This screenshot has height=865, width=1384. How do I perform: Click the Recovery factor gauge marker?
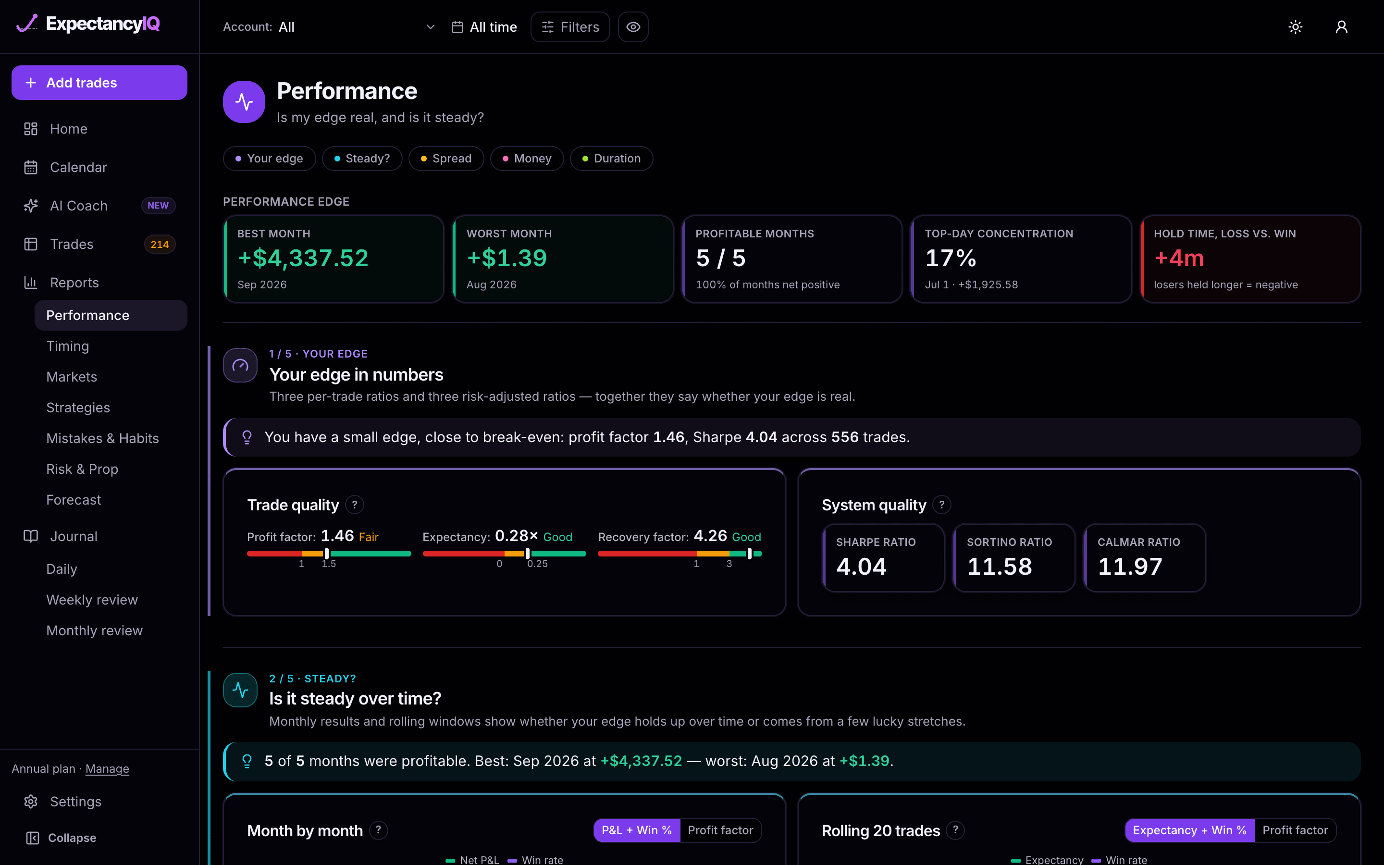(750, 553)
